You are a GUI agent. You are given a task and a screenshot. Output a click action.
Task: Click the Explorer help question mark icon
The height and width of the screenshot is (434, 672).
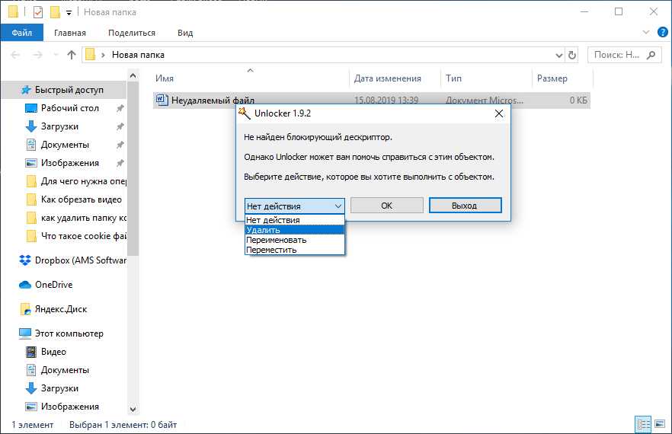663,32
